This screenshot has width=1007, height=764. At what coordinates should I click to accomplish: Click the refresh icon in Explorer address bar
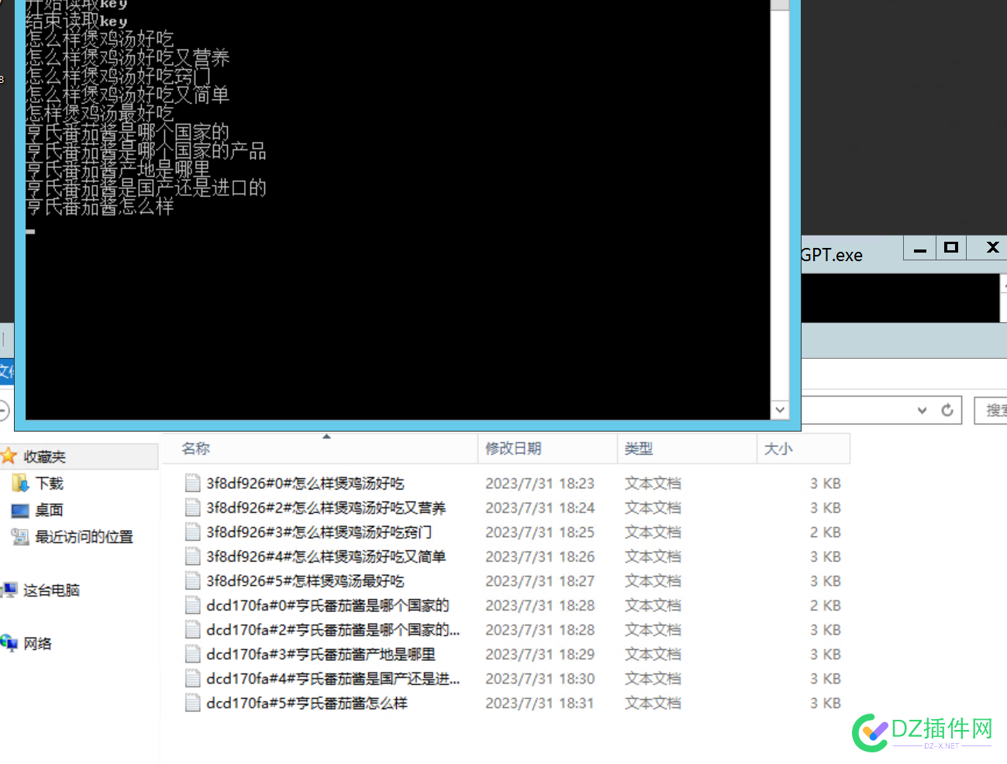(947, 410)
